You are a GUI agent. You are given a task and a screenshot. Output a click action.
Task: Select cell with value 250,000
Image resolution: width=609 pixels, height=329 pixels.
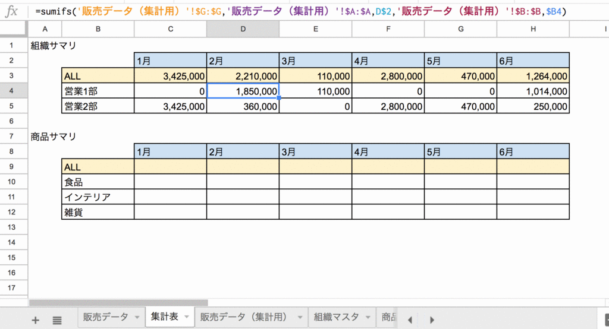(533, 106)
